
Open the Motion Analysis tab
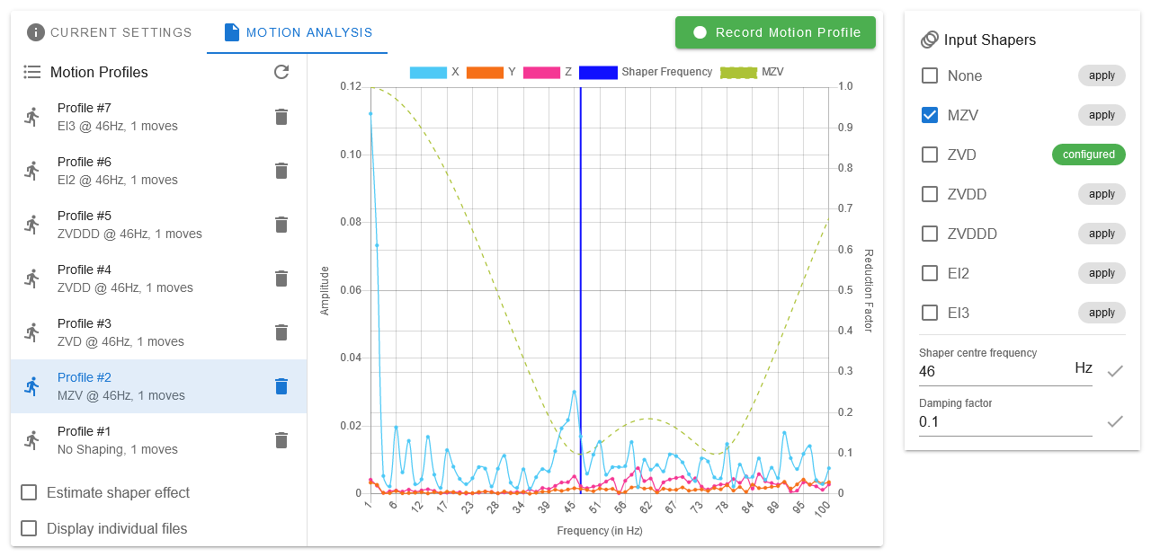pos(298,32)
